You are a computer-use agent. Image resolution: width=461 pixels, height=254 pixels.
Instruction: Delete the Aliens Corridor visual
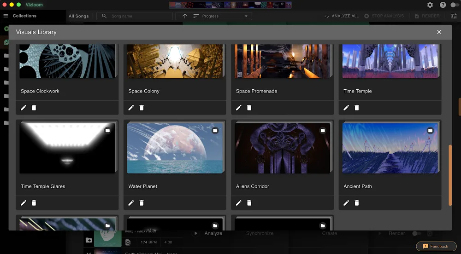pos(249,203)
